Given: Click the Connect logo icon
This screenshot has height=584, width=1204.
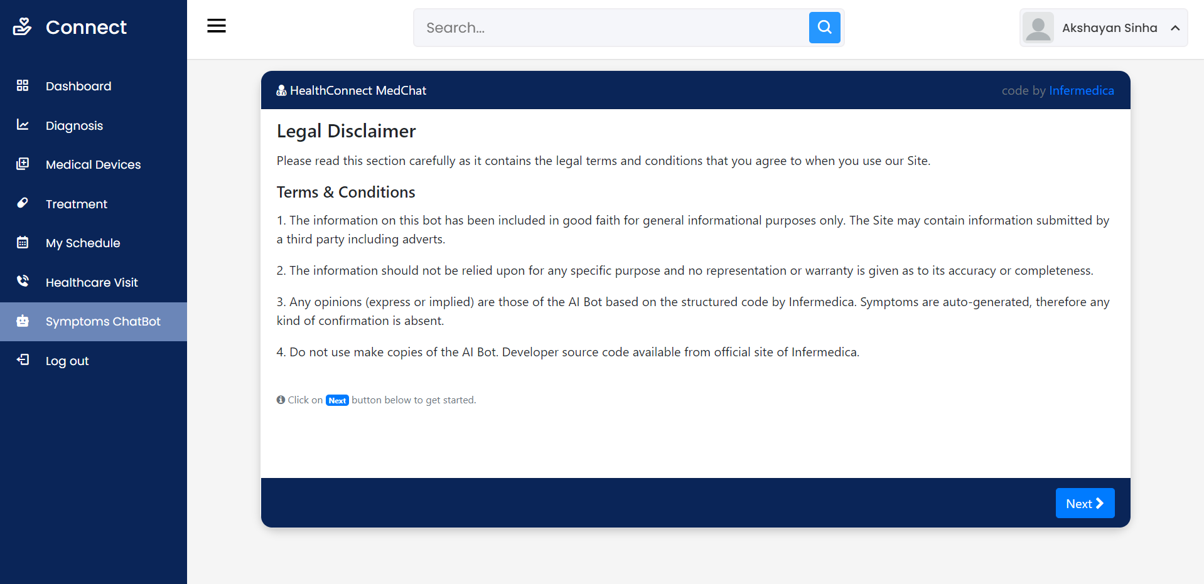Looking at the screenshot, I should click(x=22, y=27).
